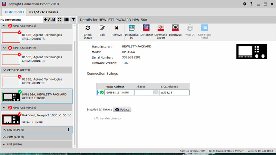This screenshot has width=276, height=155.
Task: Click the No installed drivers text
Action: pos(107,118)
